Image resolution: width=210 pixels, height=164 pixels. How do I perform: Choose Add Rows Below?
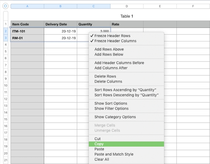tap(109, 54)
